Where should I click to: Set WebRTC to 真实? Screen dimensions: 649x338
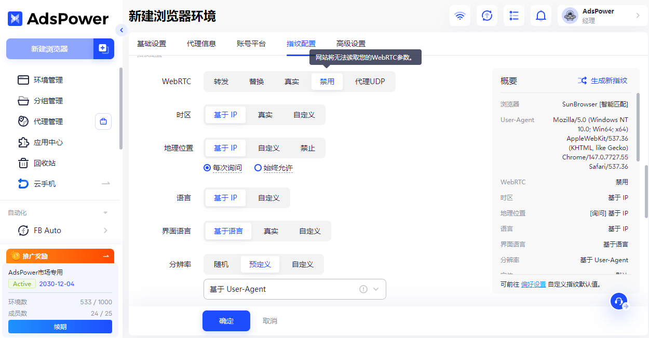click(x=292, y=82)
